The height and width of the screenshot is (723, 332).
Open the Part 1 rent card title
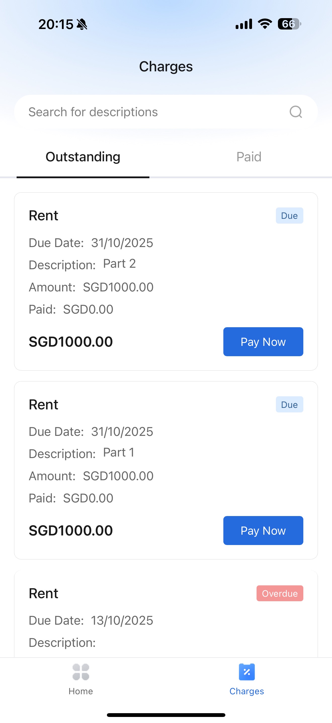(44, 404)
